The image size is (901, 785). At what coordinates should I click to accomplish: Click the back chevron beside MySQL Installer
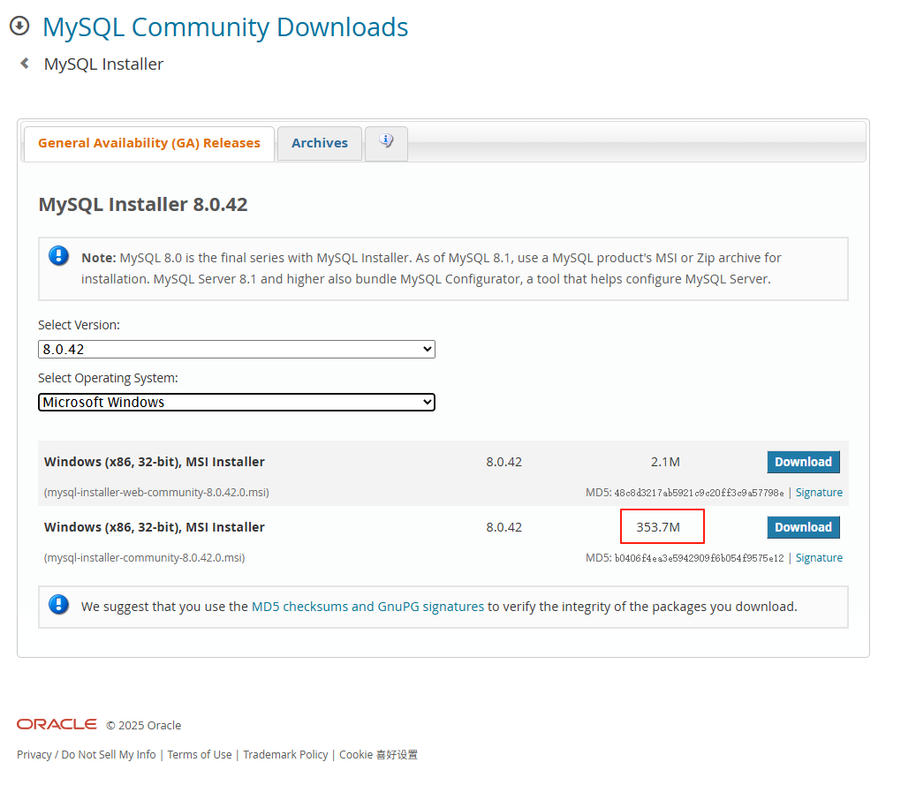(25, 64)
